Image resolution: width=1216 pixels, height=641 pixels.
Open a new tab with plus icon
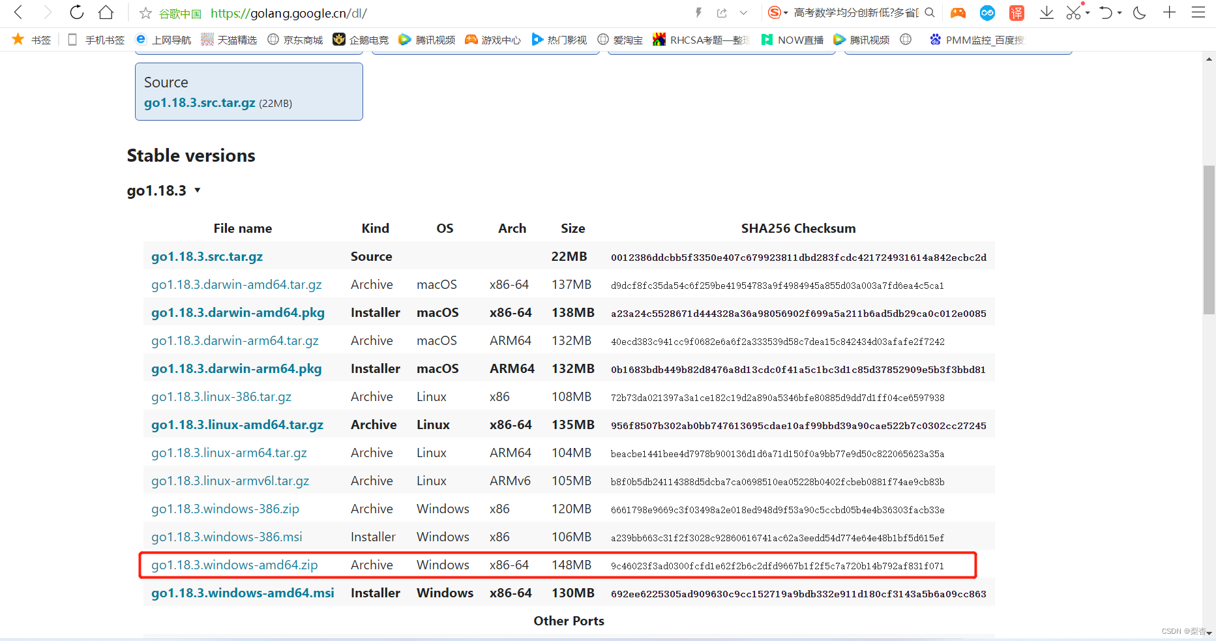click(x=1170, y=12)
